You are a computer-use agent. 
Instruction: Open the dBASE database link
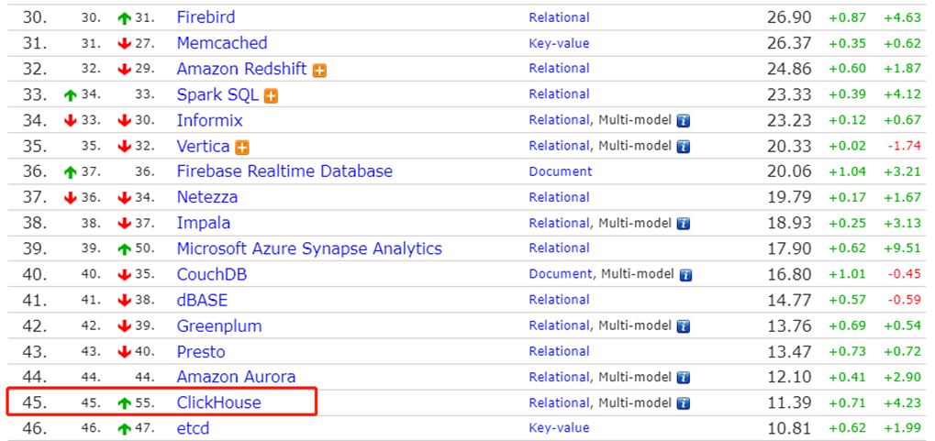202,301
